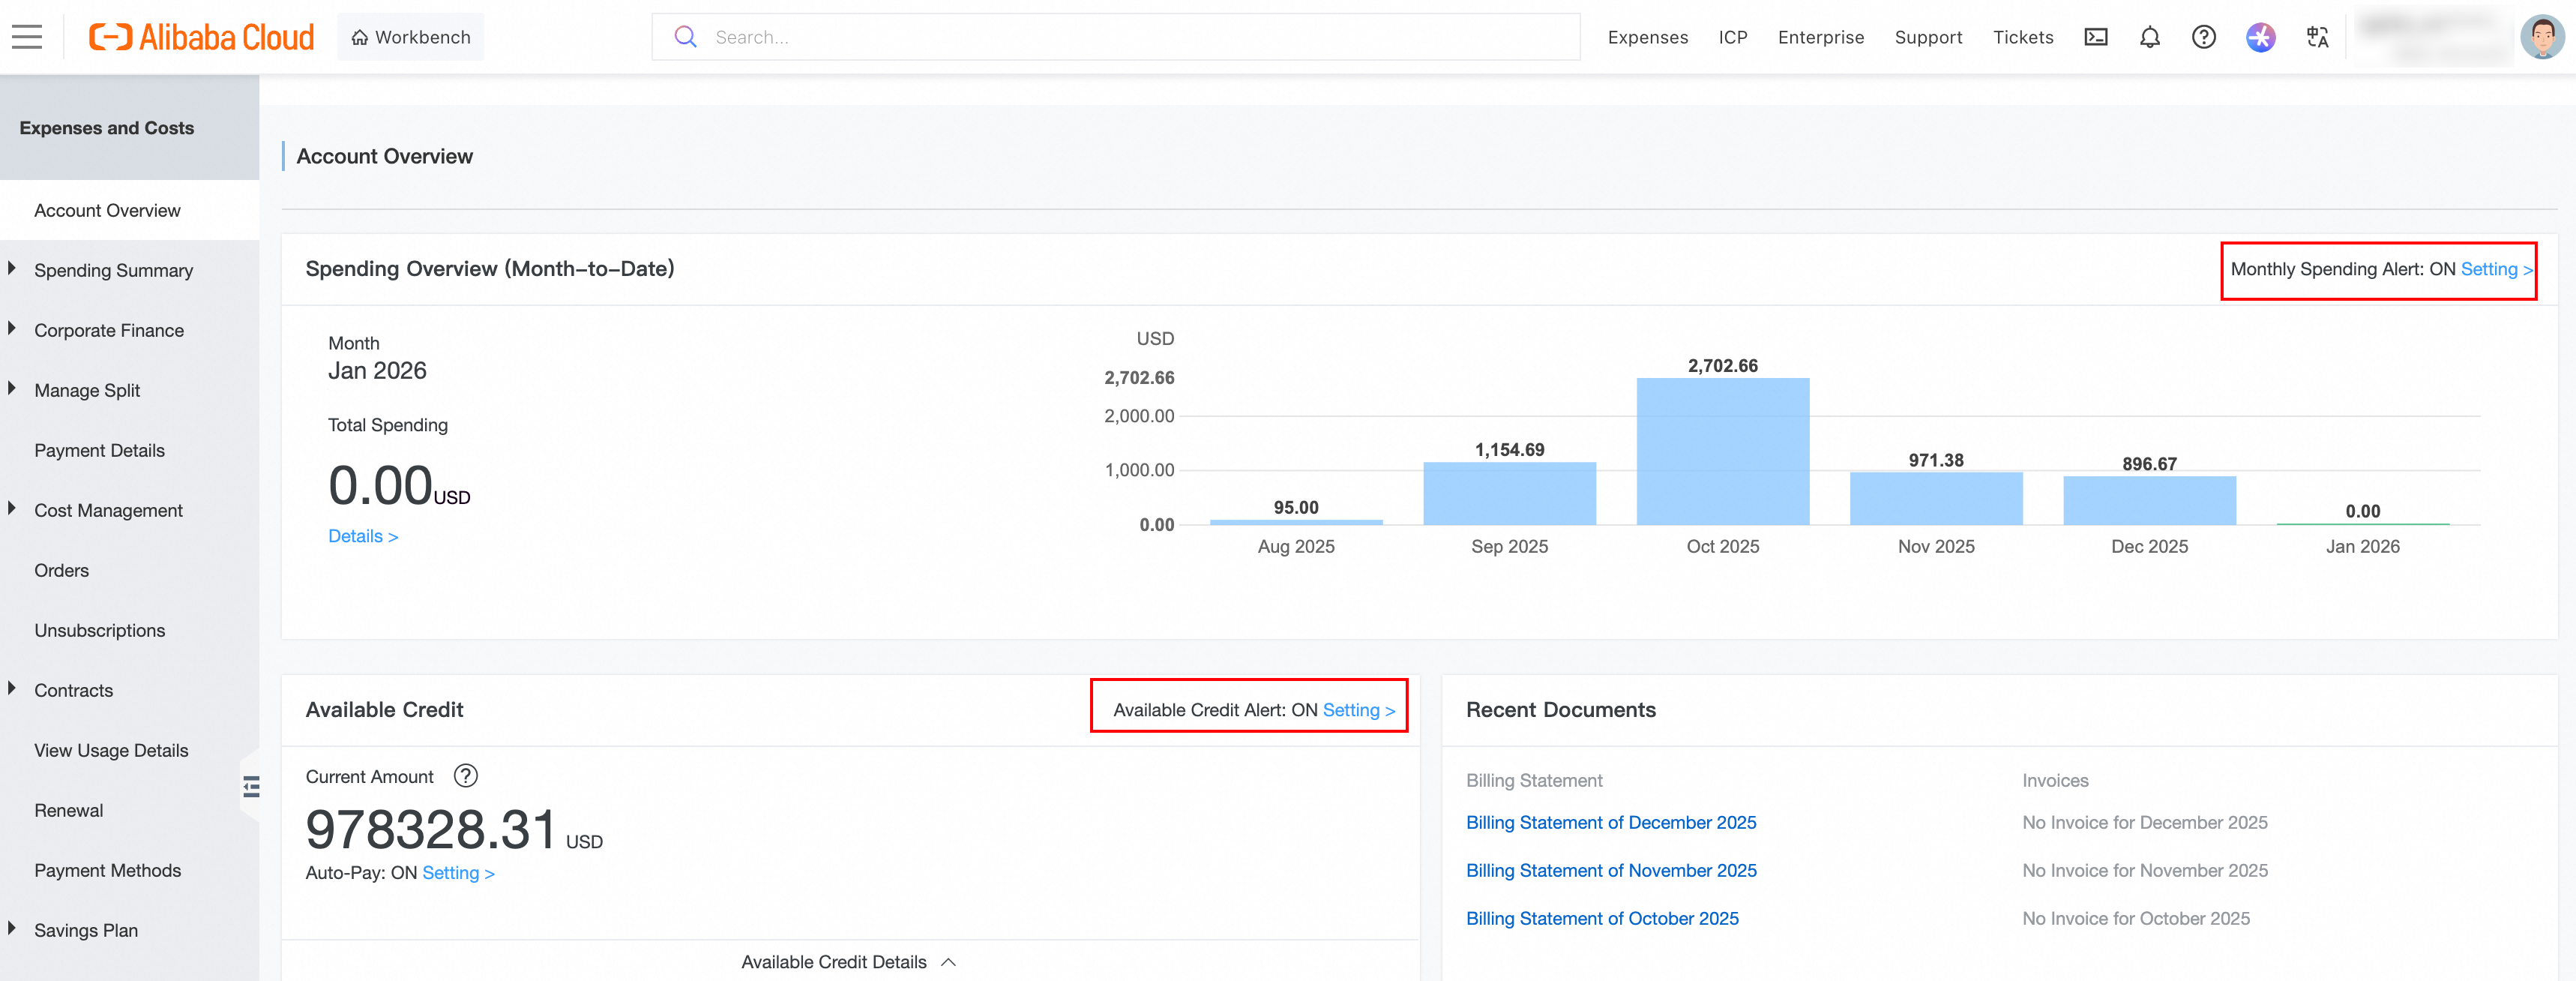Open the notifications bell

[2149, 37]
